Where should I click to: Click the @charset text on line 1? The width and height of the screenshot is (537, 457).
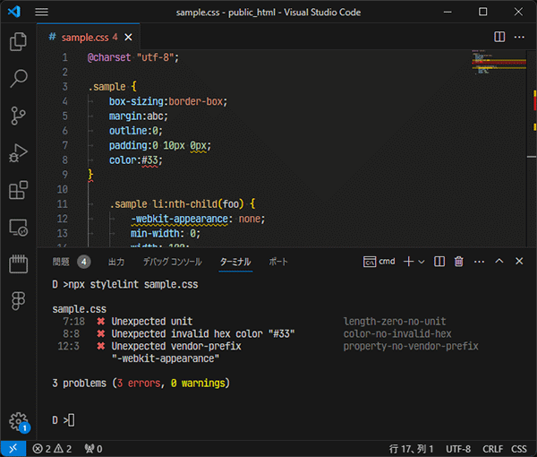point(109,57)
